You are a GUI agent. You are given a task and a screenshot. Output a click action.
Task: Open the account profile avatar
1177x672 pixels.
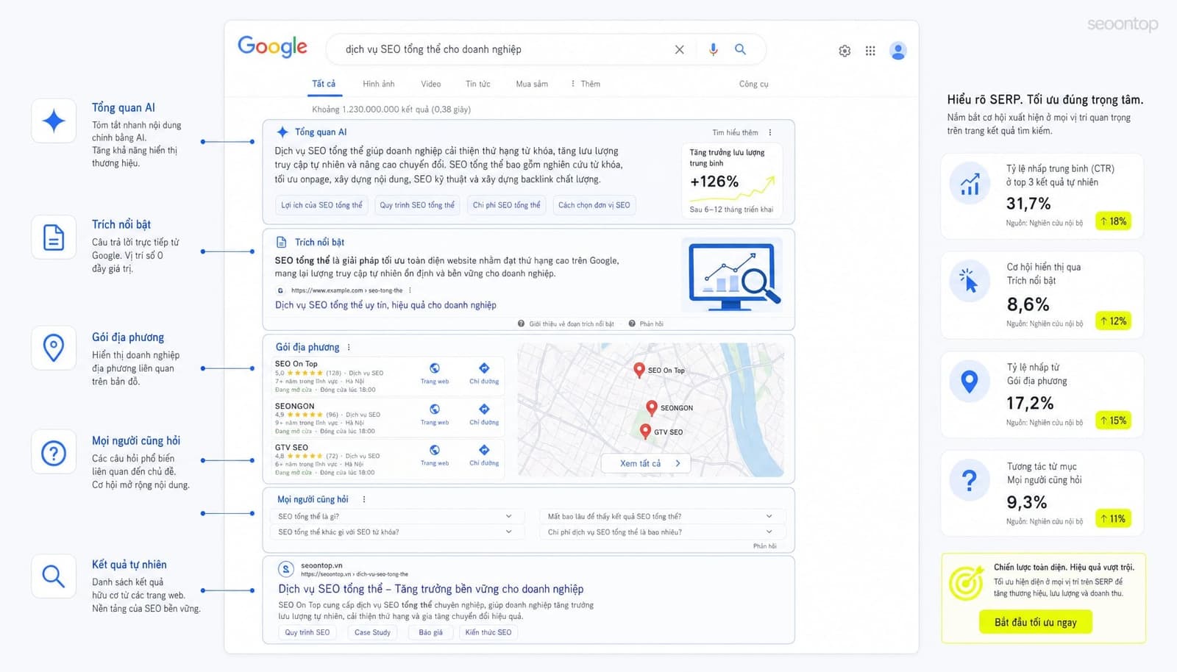tap(897, 51)
